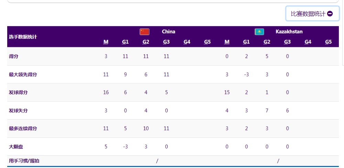Click the 大翻盘 row label

(x=16, y=147)
